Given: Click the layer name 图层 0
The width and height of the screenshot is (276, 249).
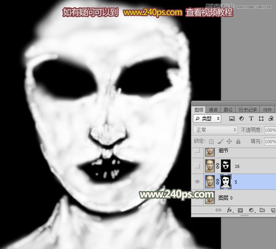Looking at the screenshot, I should [225, 198].
